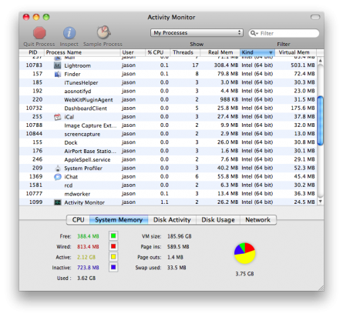
Task: Click the toolbar toggle pill button
Action: point(315,17)
